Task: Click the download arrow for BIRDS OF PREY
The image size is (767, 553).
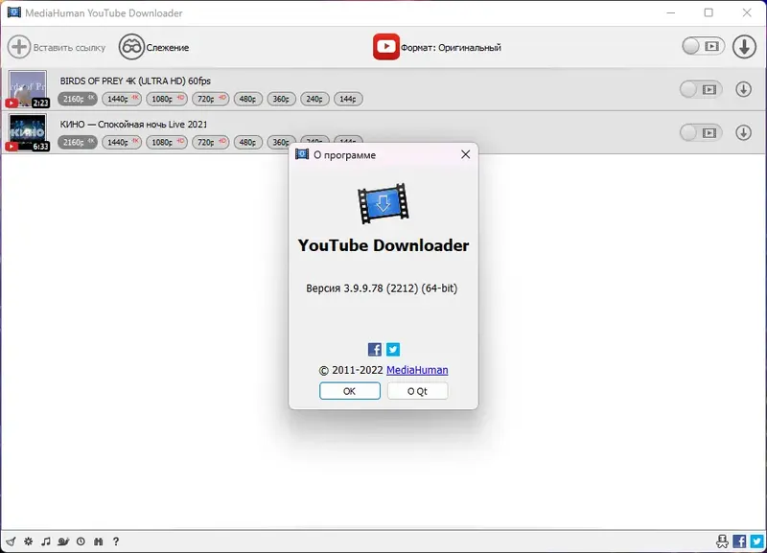Action: pyautogui.click(x=744, y=88)
